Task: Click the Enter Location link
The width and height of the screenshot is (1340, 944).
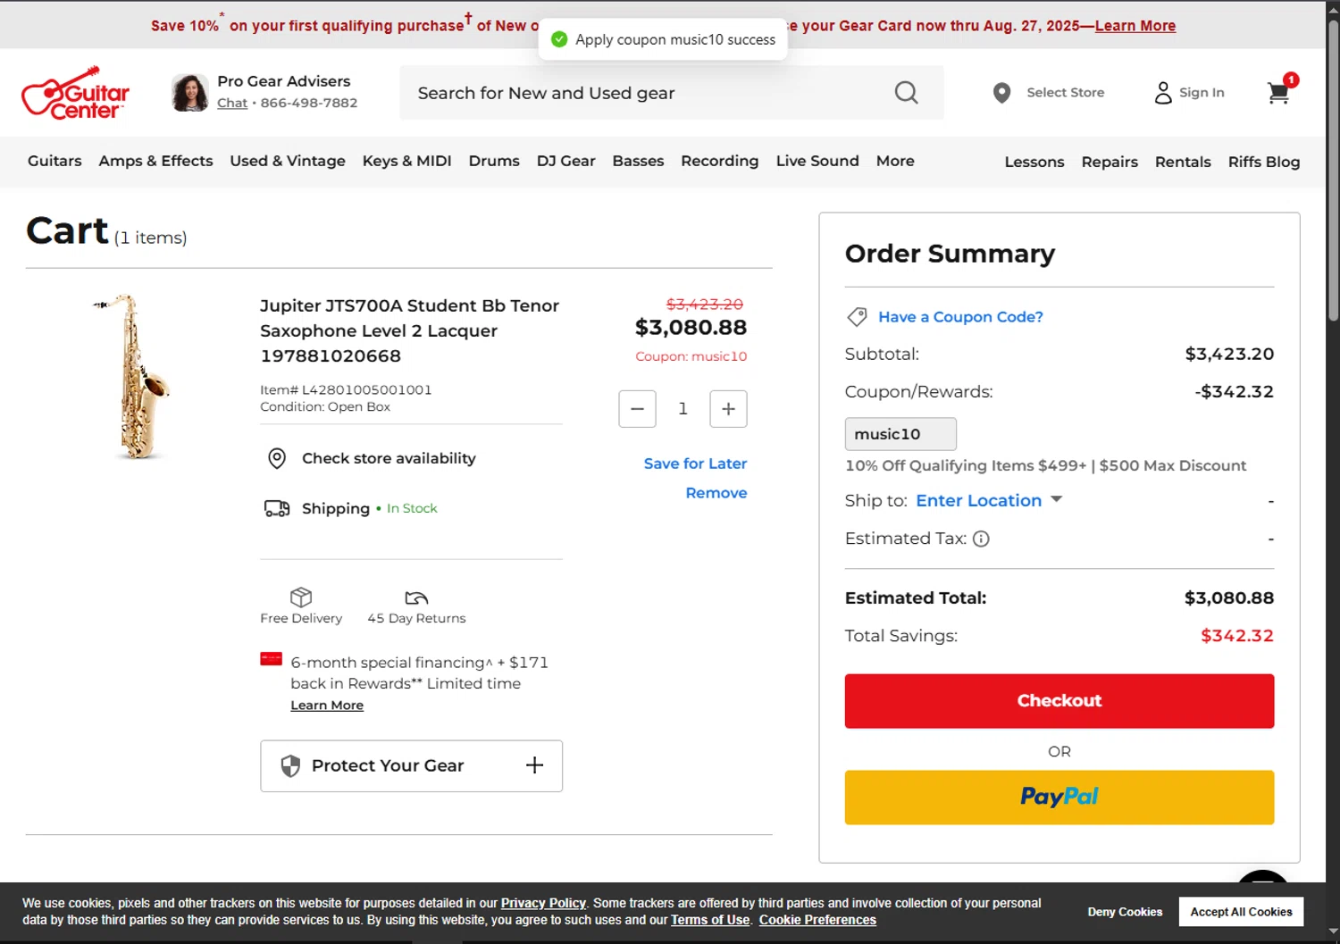Action: click(x=978, y=501)
